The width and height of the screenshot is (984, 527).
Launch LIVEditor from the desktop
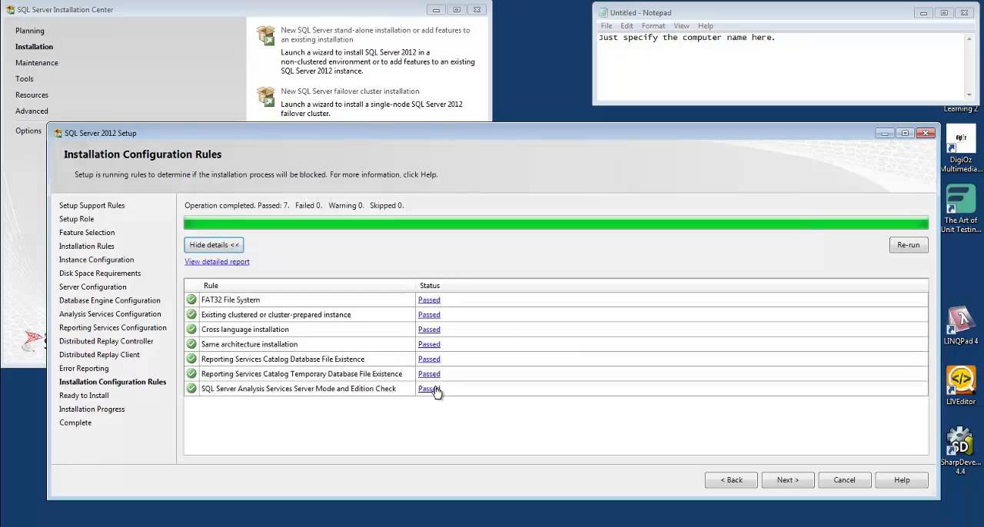click(961, 386)
